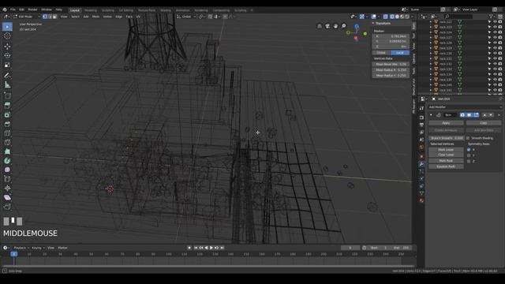The height and width of the screenshot is (284, 505).
Task: Adjust the Branch Smoothing slider
Action: pos(446,138)
